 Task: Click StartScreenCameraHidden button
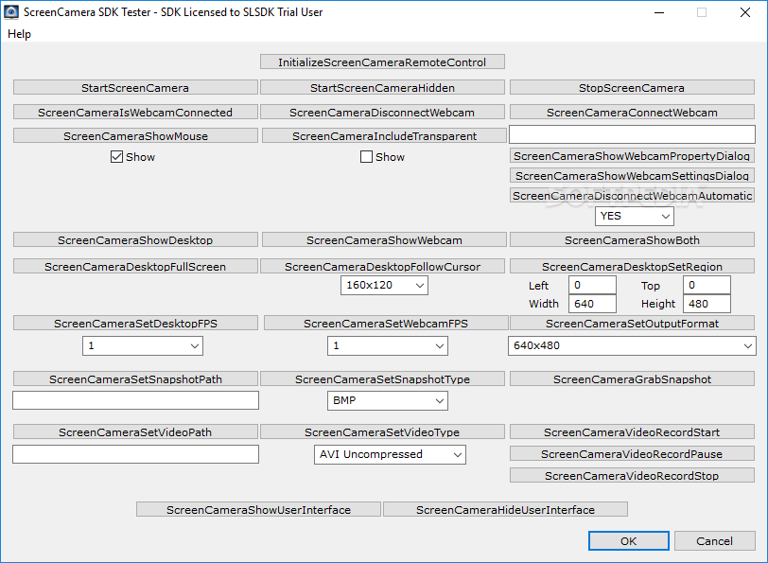click(382, 87)
